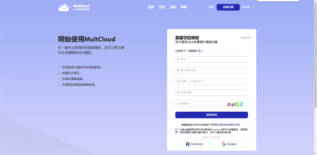The image size is (317, 155).
Task: Click the 免費註冊 button
Action: [x=228, y=7]
